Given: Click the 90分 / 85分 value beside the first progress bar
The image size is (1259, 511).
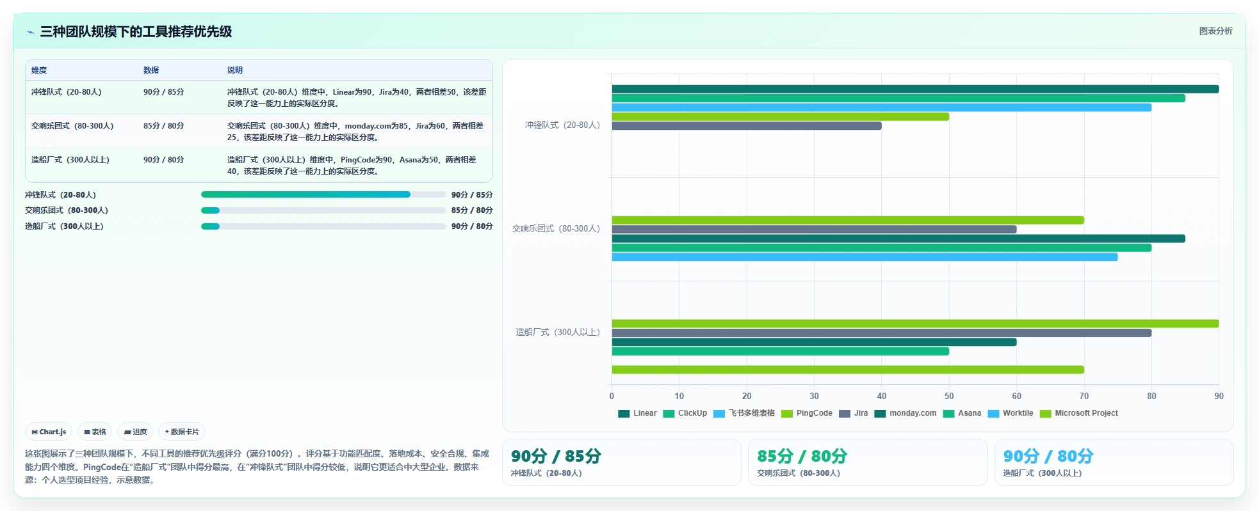Looking at the screenshot, I should [472, 195].
